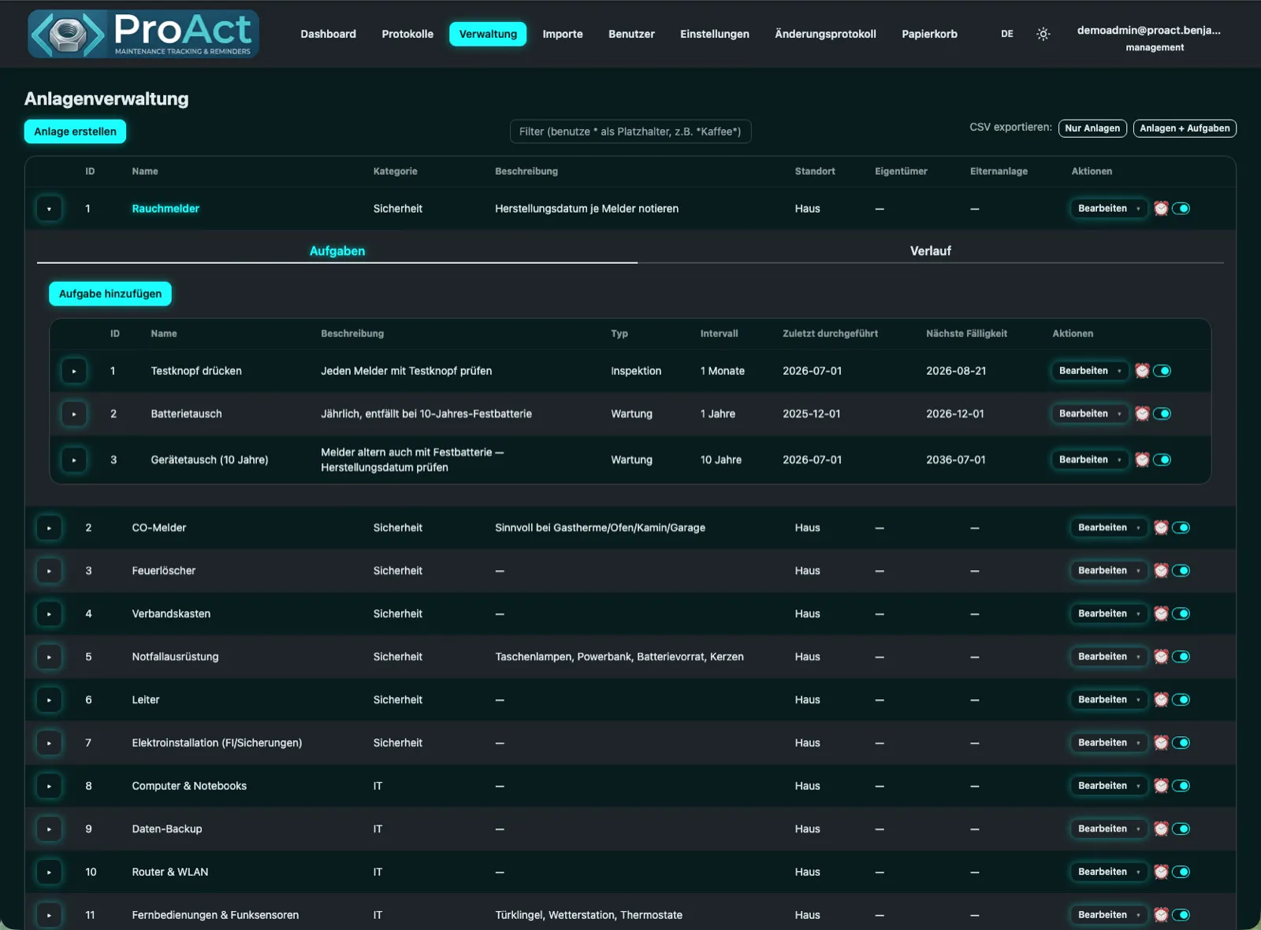Screen dimensions: 1261x930
Task: Open the Dashboard page
Action: click(x=328, y=34)
